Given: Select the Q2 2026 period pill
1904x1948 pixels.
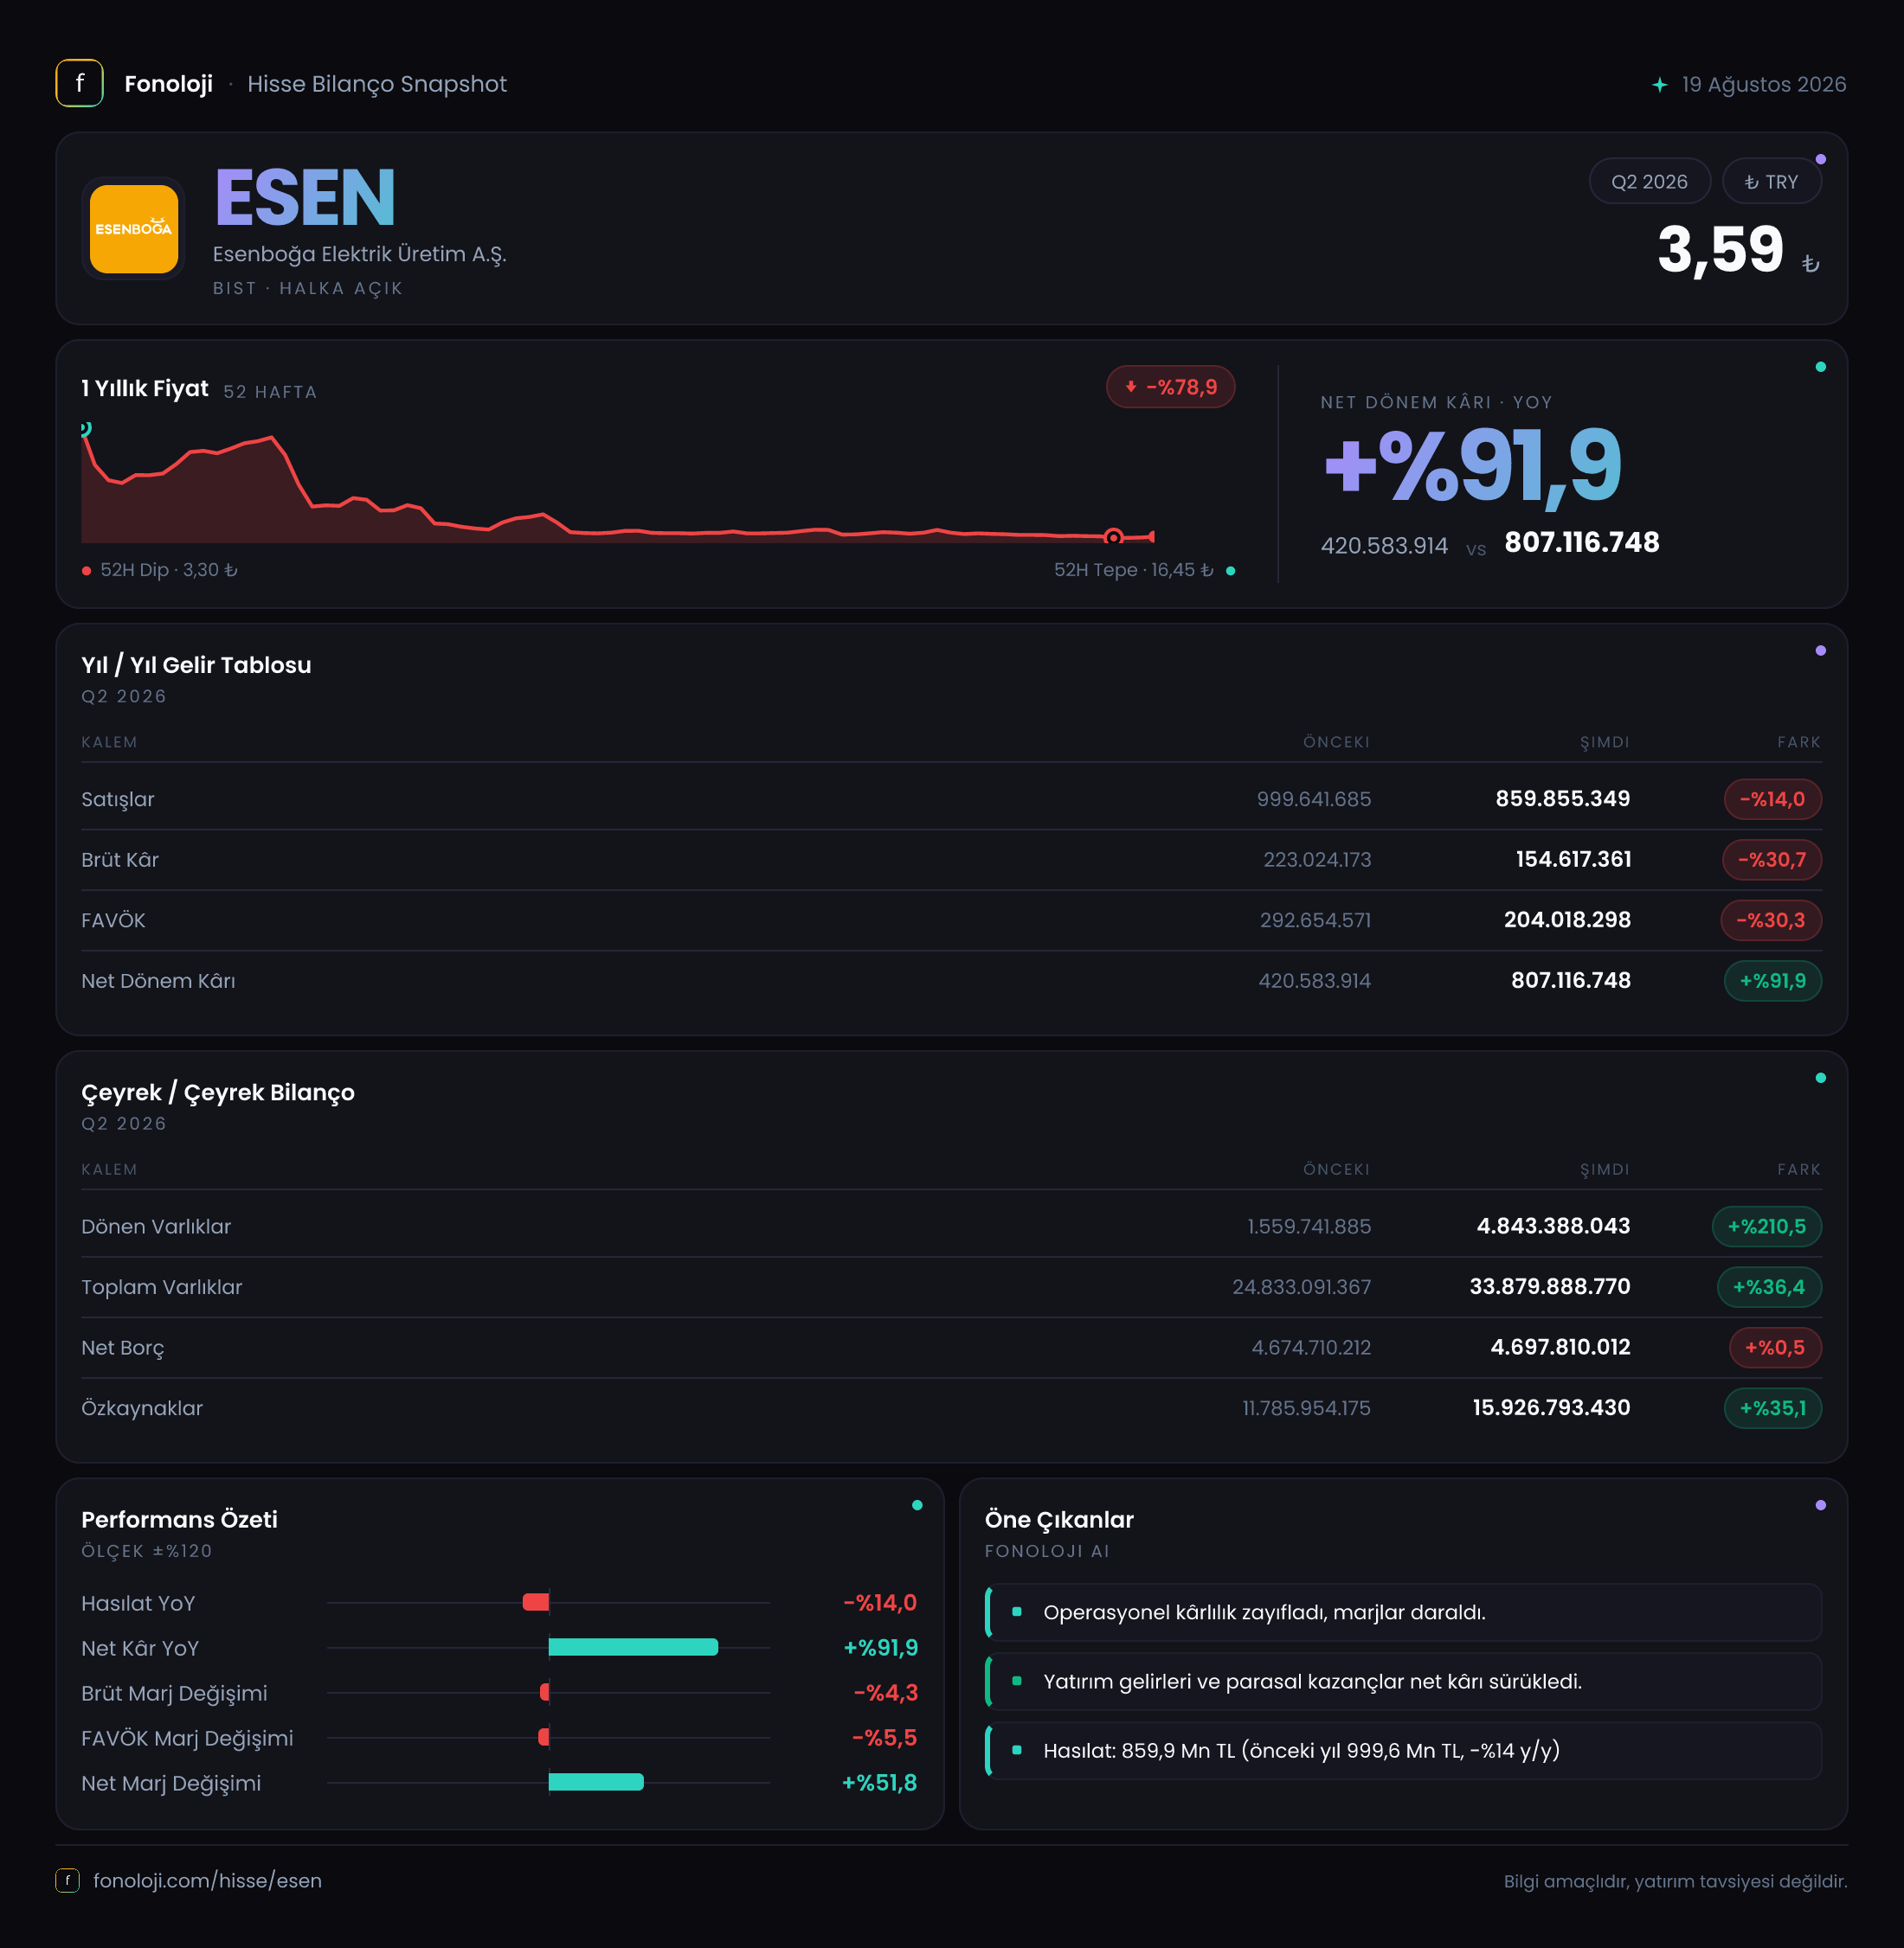Looking at the screenshot, I should 1649,182.
